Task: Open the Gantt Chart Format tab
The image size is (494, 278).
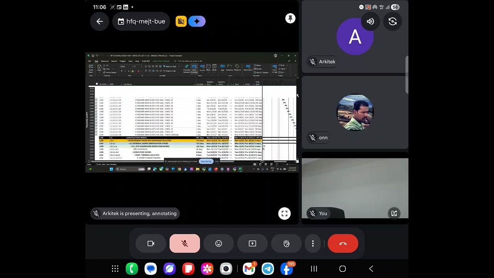Action: pyautogui.click(x=161, y=61)
